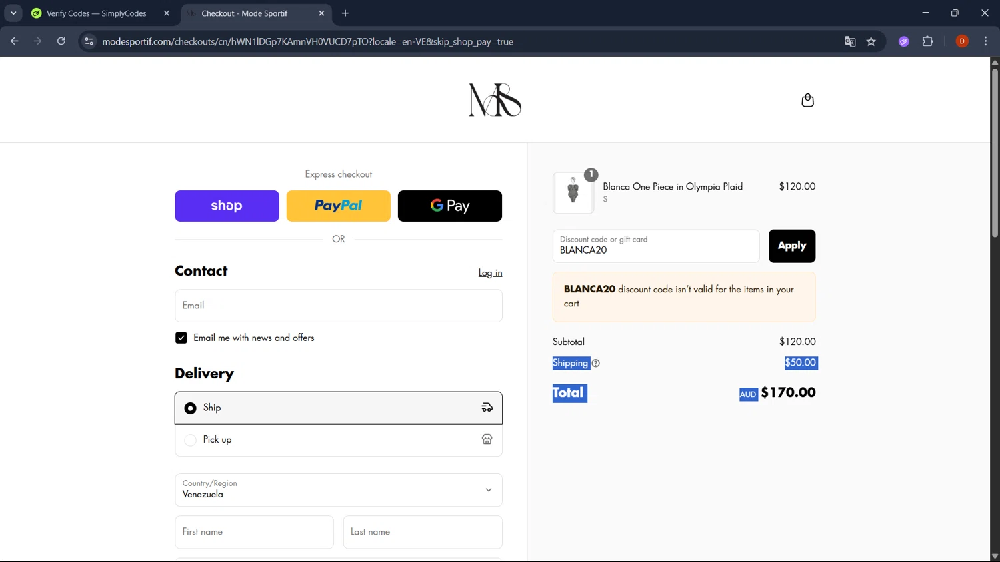This screenshot has width=1000, height=562.
Task: Open shipping info question mark icon
Action: [x=596, y=363]
